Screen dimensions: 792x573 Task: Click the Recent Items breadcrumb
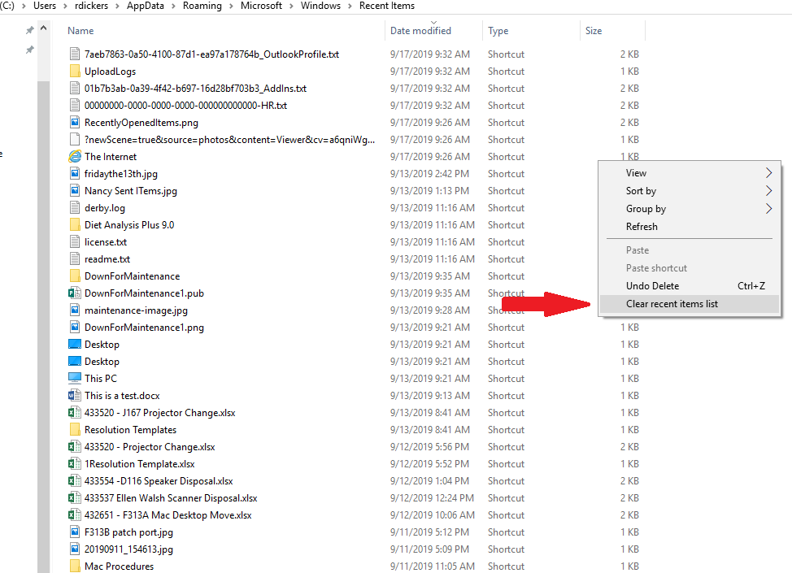point(387,6)
